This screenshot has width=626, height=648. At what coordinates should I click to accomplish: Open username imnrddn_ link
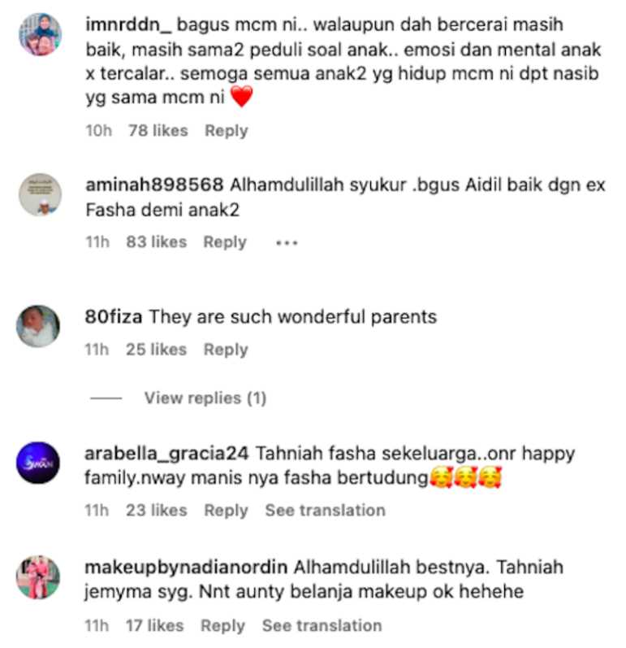[128, 24]
